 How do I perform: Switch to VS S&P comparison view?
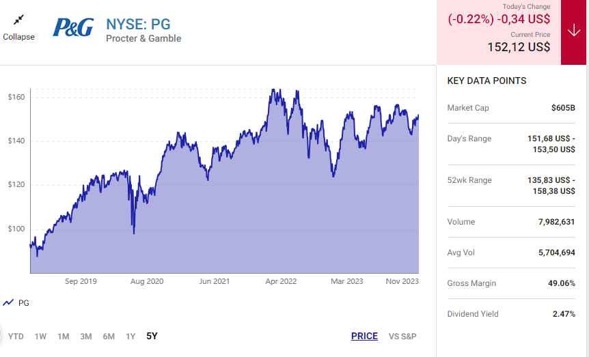[402, 336]
